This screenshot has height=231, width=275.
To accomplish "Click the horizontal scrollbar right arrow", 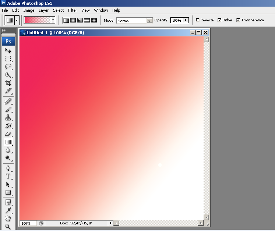I will (x=201, y=223).
